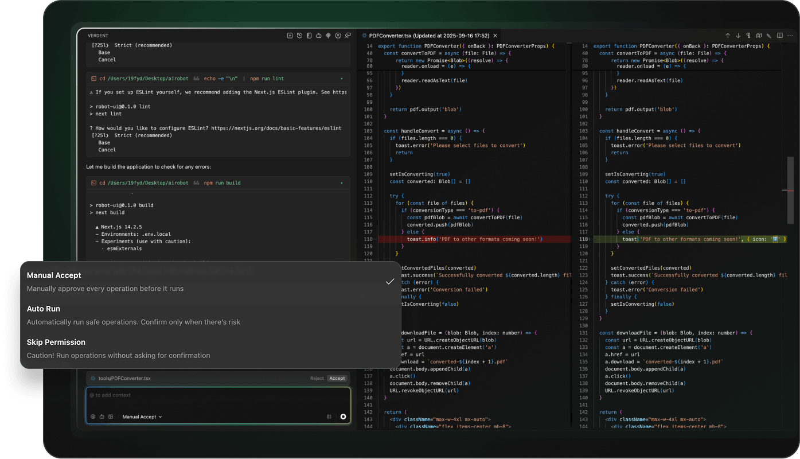Image resolution: width=800 pixels, height=459 pixels.
Task: Open the Manual Accept mode dropdown
Action: 142,417
